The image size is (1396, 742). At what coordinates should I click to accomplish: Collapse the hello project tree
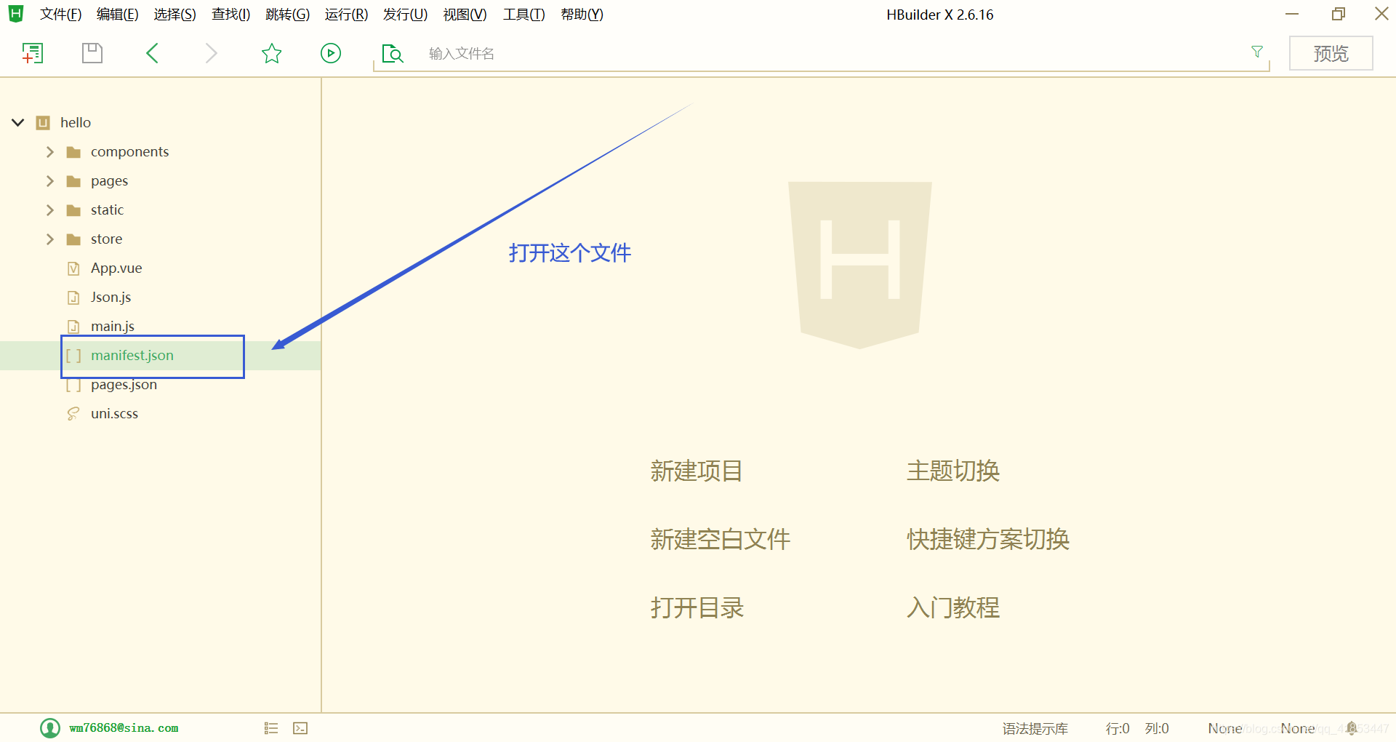[18, 123]
